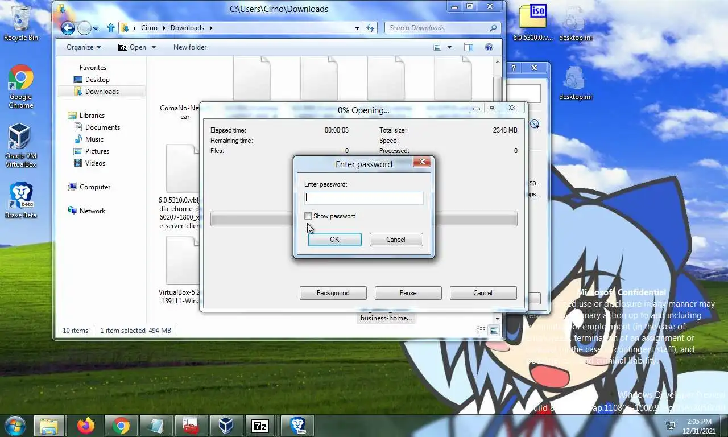This screenshot has height=437, width=728.
Task: Open Google Chrome desktop shortcut
Action: point(21,86)
